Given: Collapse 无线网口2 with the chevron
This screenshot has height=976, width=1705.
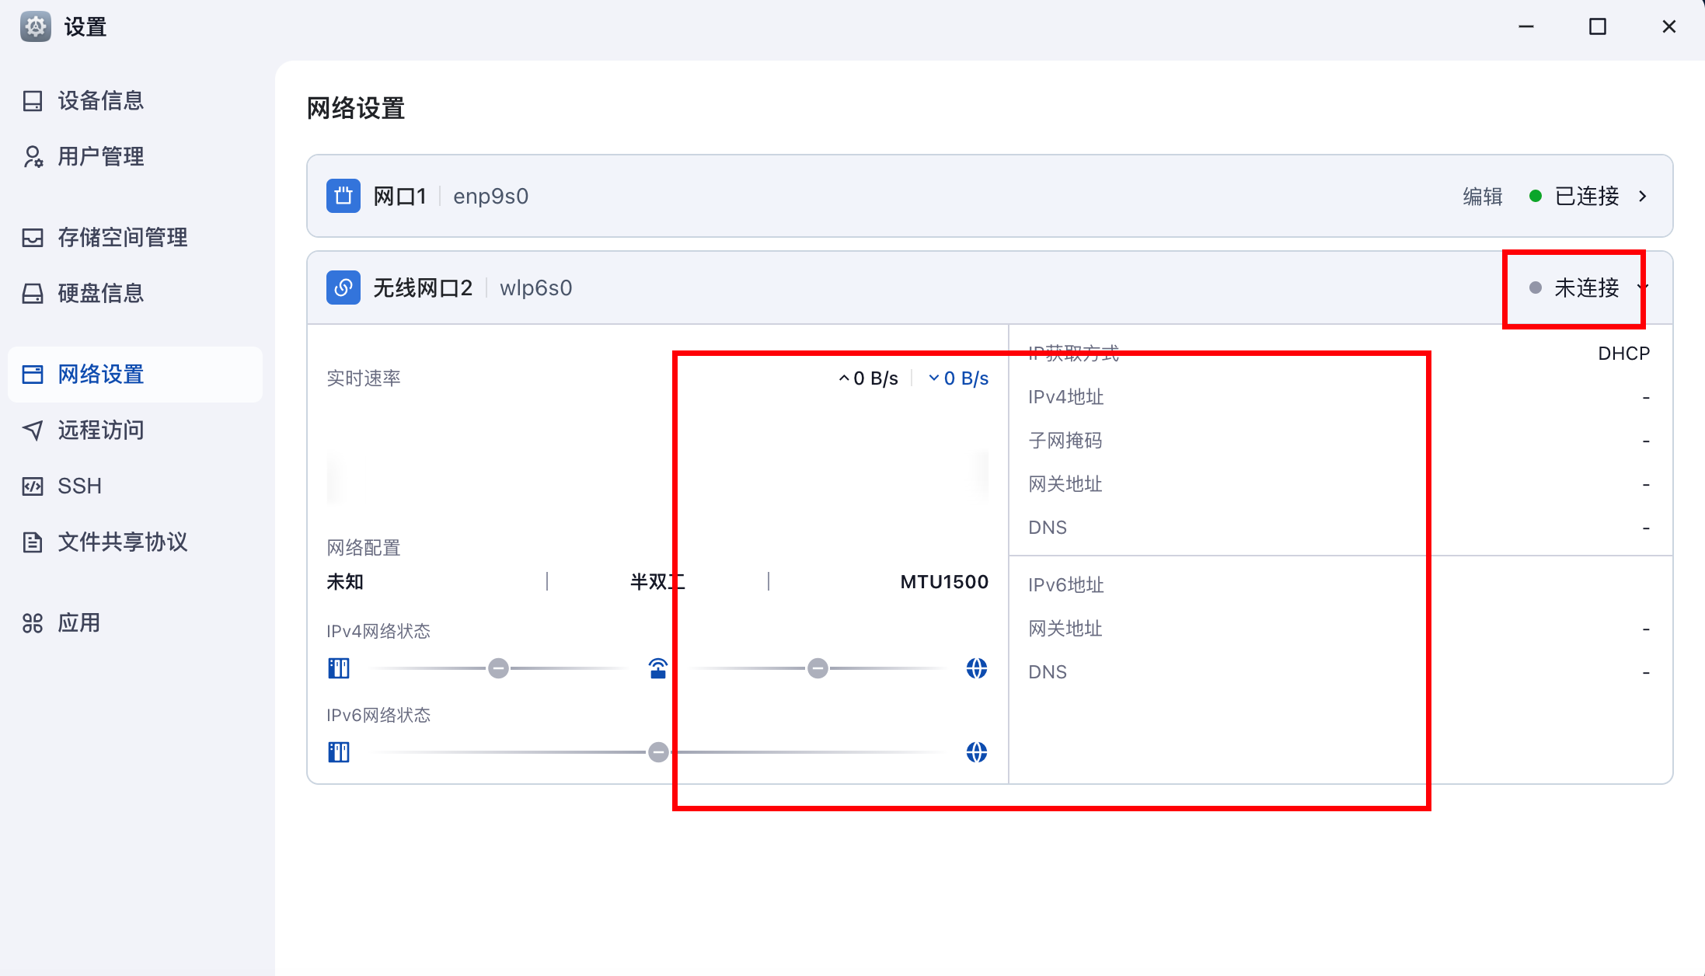Looking at the screenshot, I should [x=1643, y=288].
